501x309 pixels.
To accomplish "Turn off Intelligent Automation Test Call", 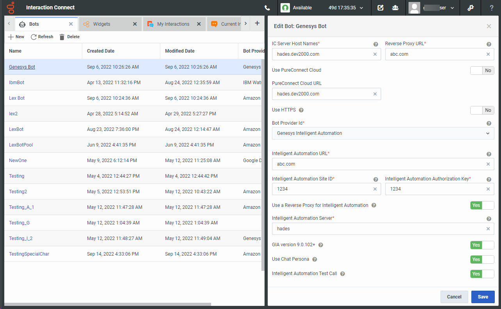I will point(482,274).
